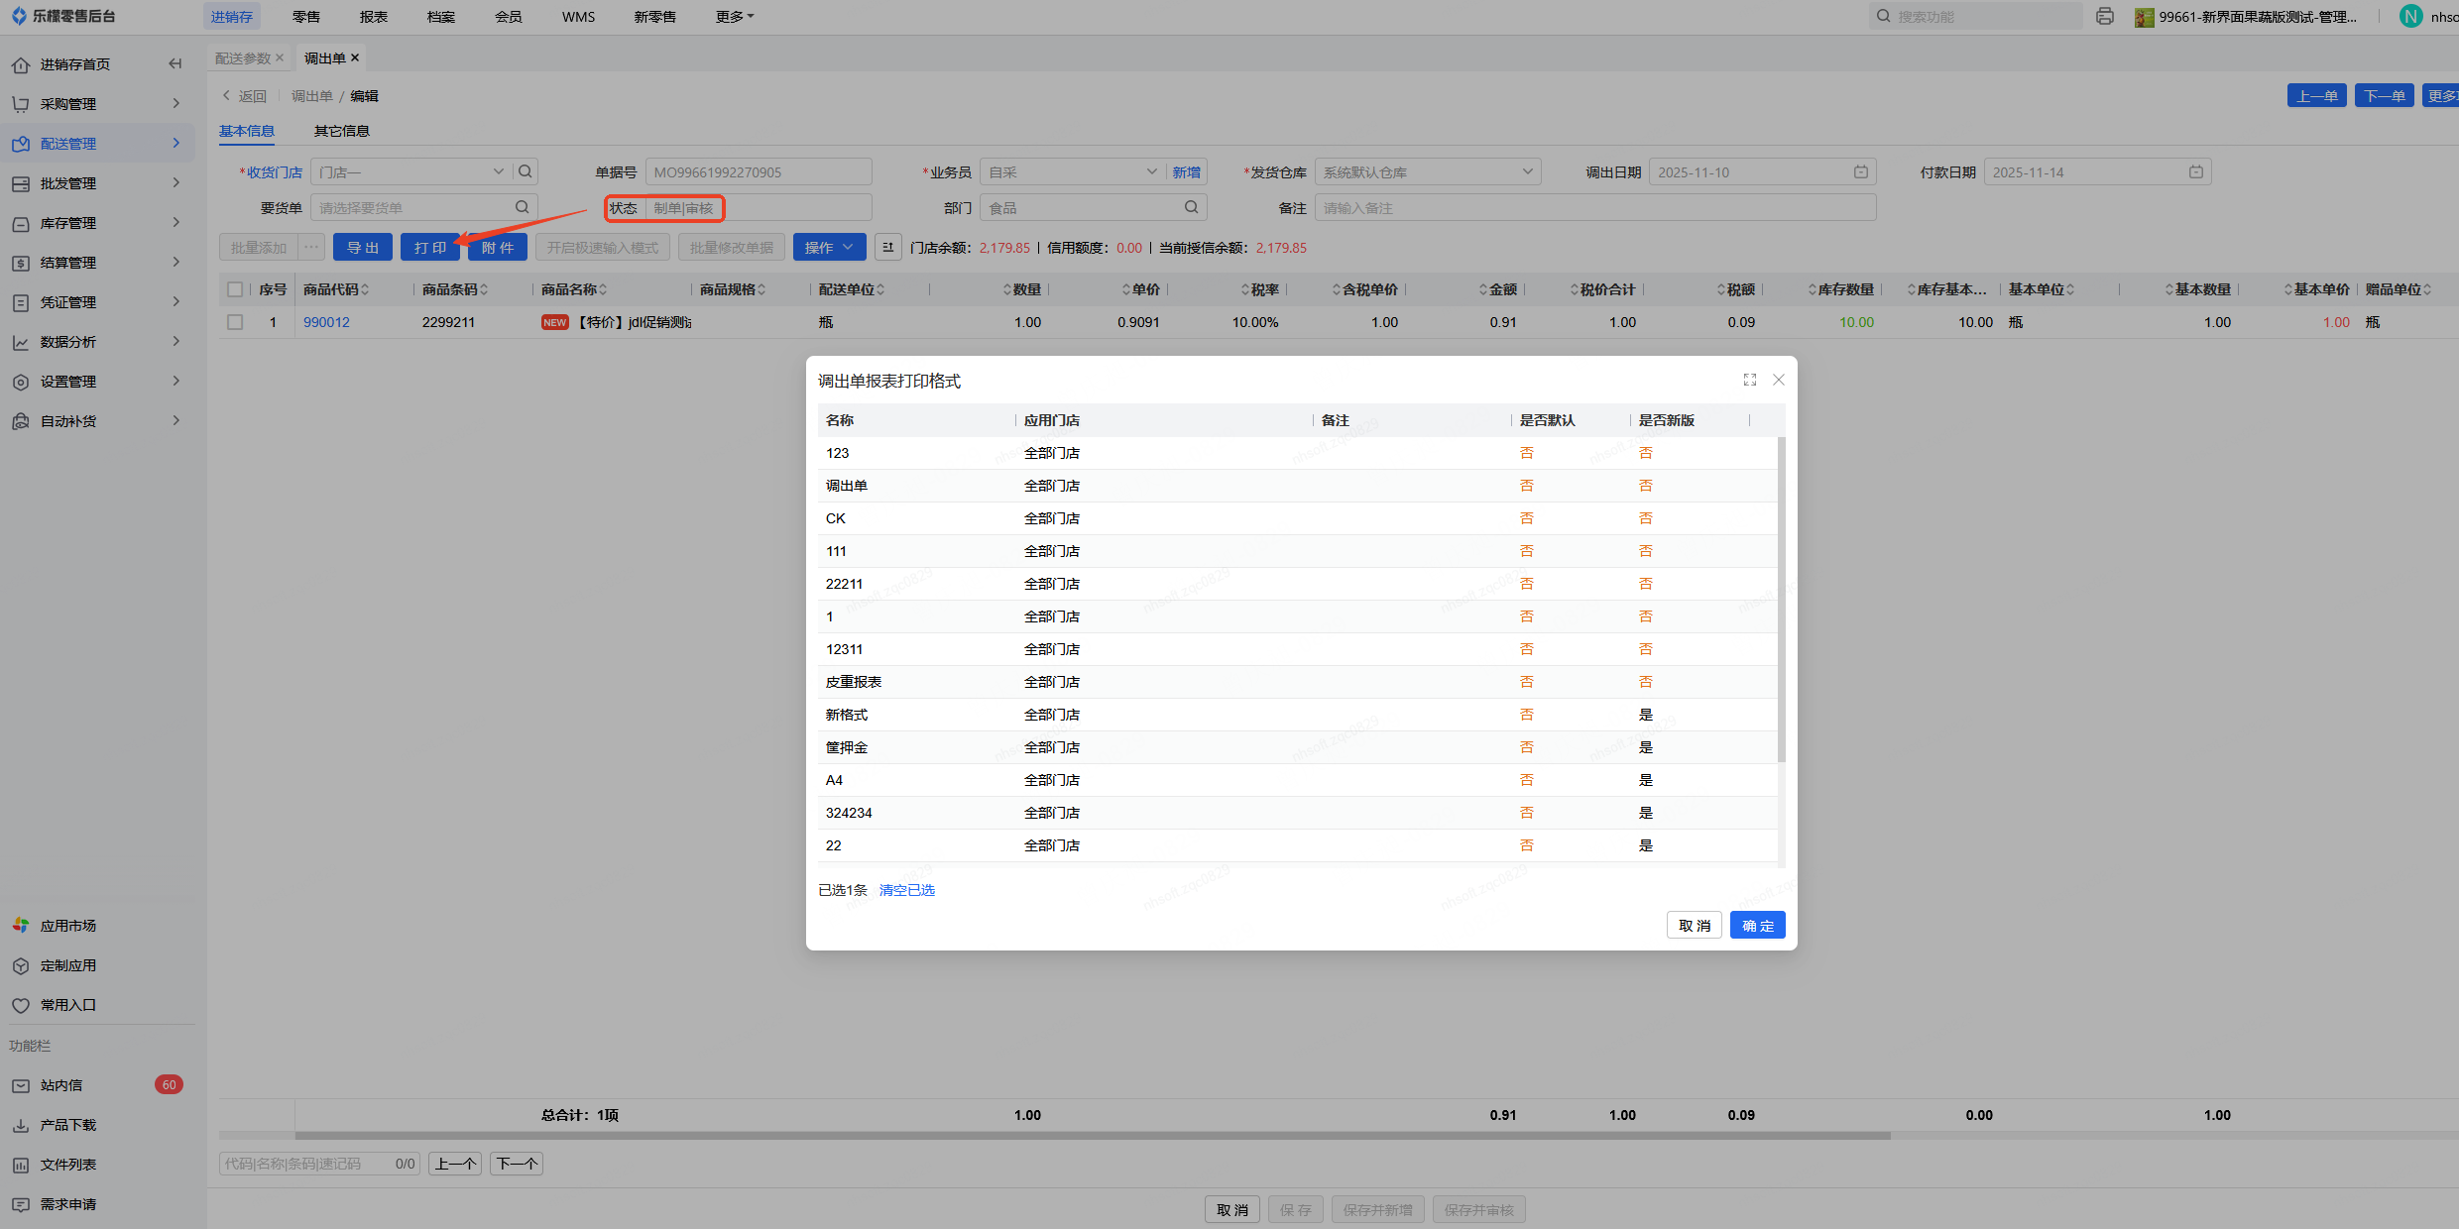Switch to the 其它信息 tab
The image size is (2459, 1229).
coord(341,131)
